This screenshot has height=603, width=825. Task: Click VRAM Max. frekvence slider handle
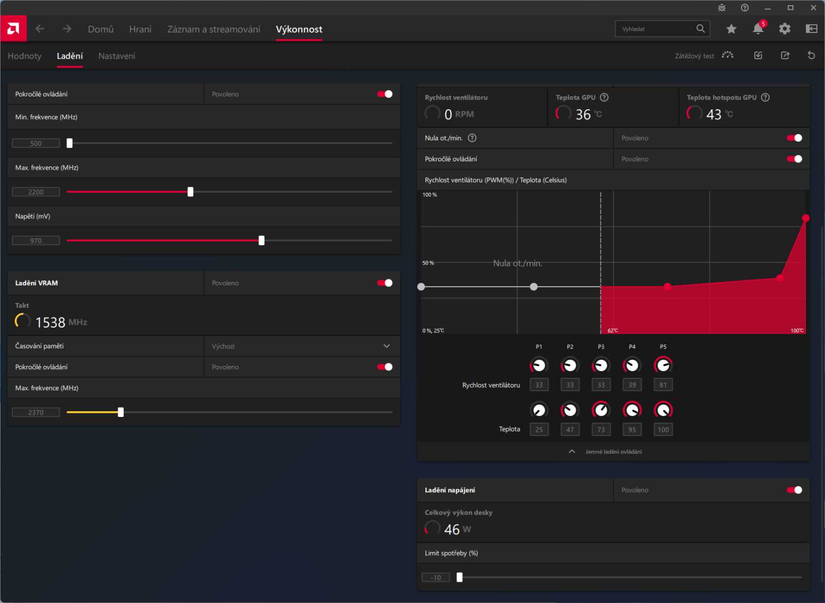pyautogui.click(x=121, y=412)
